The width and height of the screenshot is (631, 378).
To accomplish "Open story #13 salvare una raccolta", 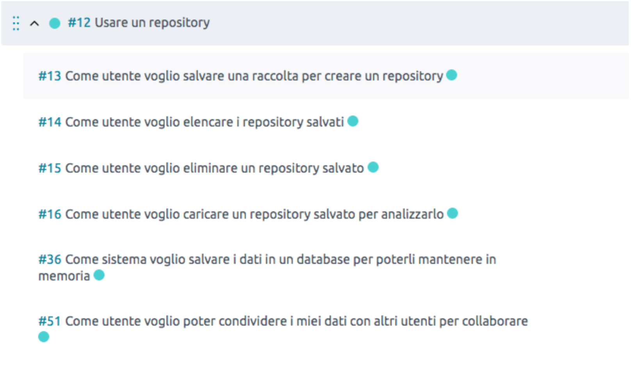I will click(x=254, y=76).
